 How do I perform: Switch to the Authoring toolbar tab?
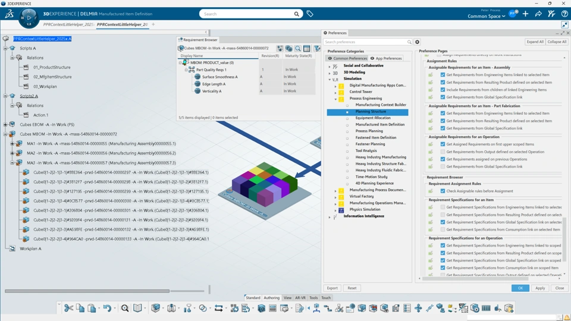271,298
